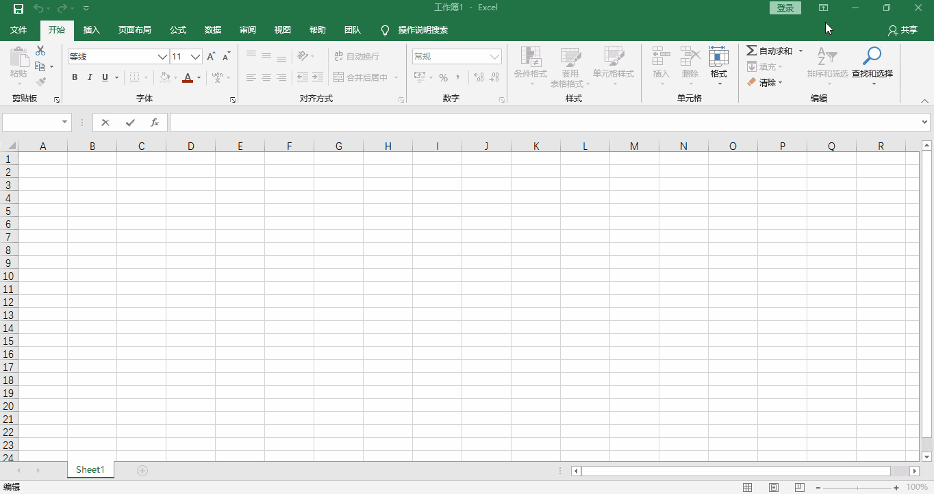Click the Insert Function fx icon
Viewport: 934px width, 494px height.
(155, 122)
